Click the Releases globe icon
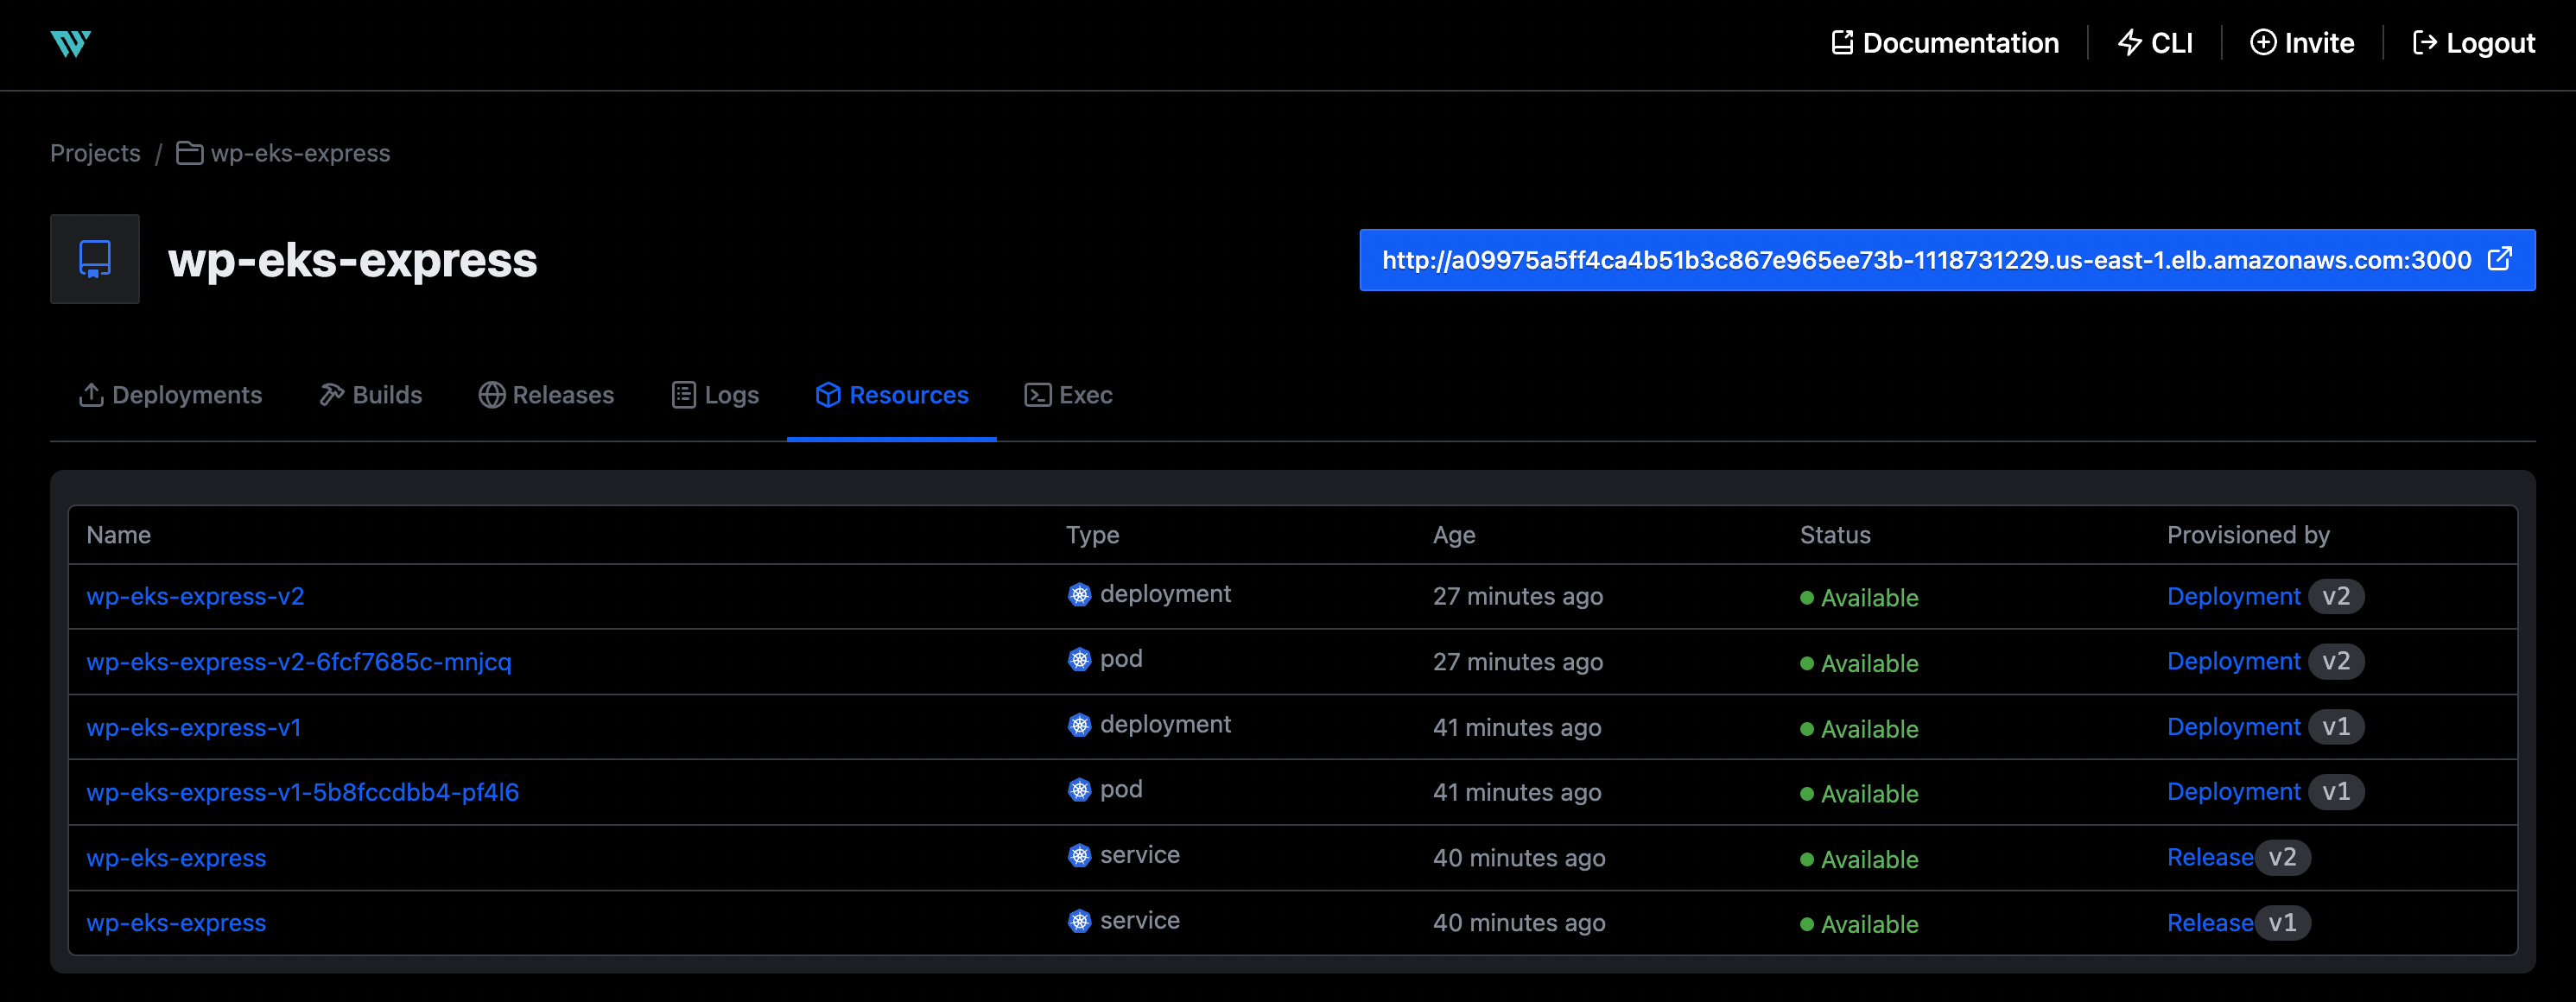The height and width of the screenshot is (1002, 2576). [492, 394]
